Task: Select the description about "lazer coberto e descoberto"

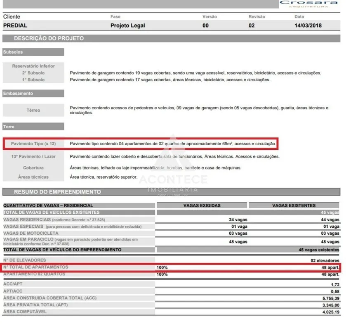Action: 174,156
